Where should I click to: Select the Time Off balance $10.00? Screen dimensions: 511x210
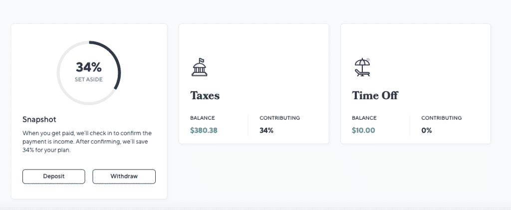tap(363, 131)
